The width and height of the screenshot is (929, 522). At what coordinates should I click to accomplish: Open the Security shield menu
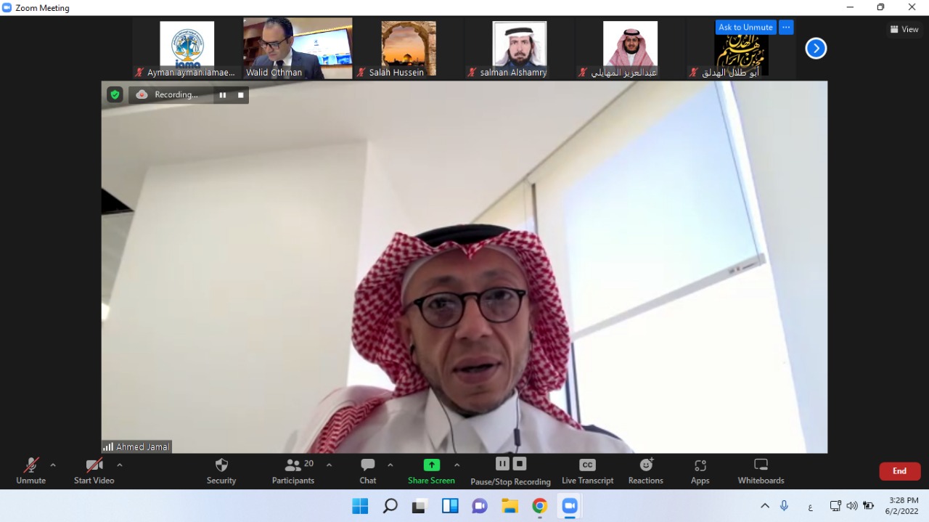pos(221,471)
